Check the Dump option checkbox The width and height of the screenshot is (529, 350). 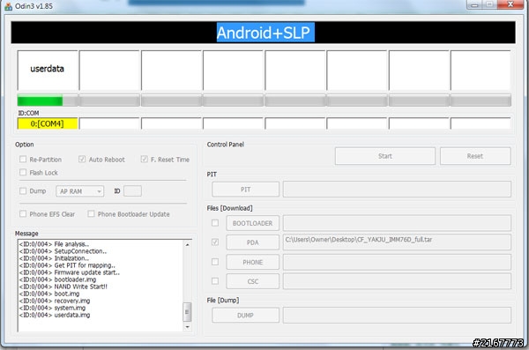click(23, 190)
